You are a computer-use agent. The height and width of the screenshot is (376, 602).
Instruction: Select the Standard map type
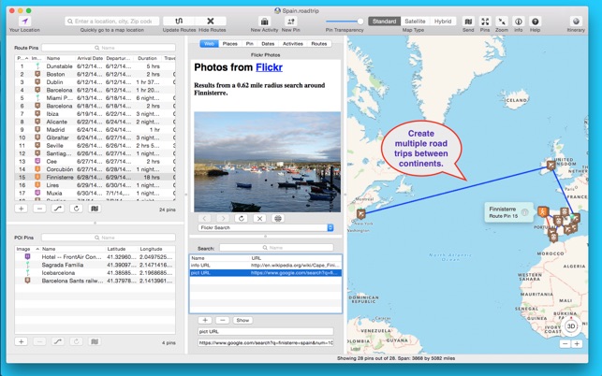coord(384,22)
